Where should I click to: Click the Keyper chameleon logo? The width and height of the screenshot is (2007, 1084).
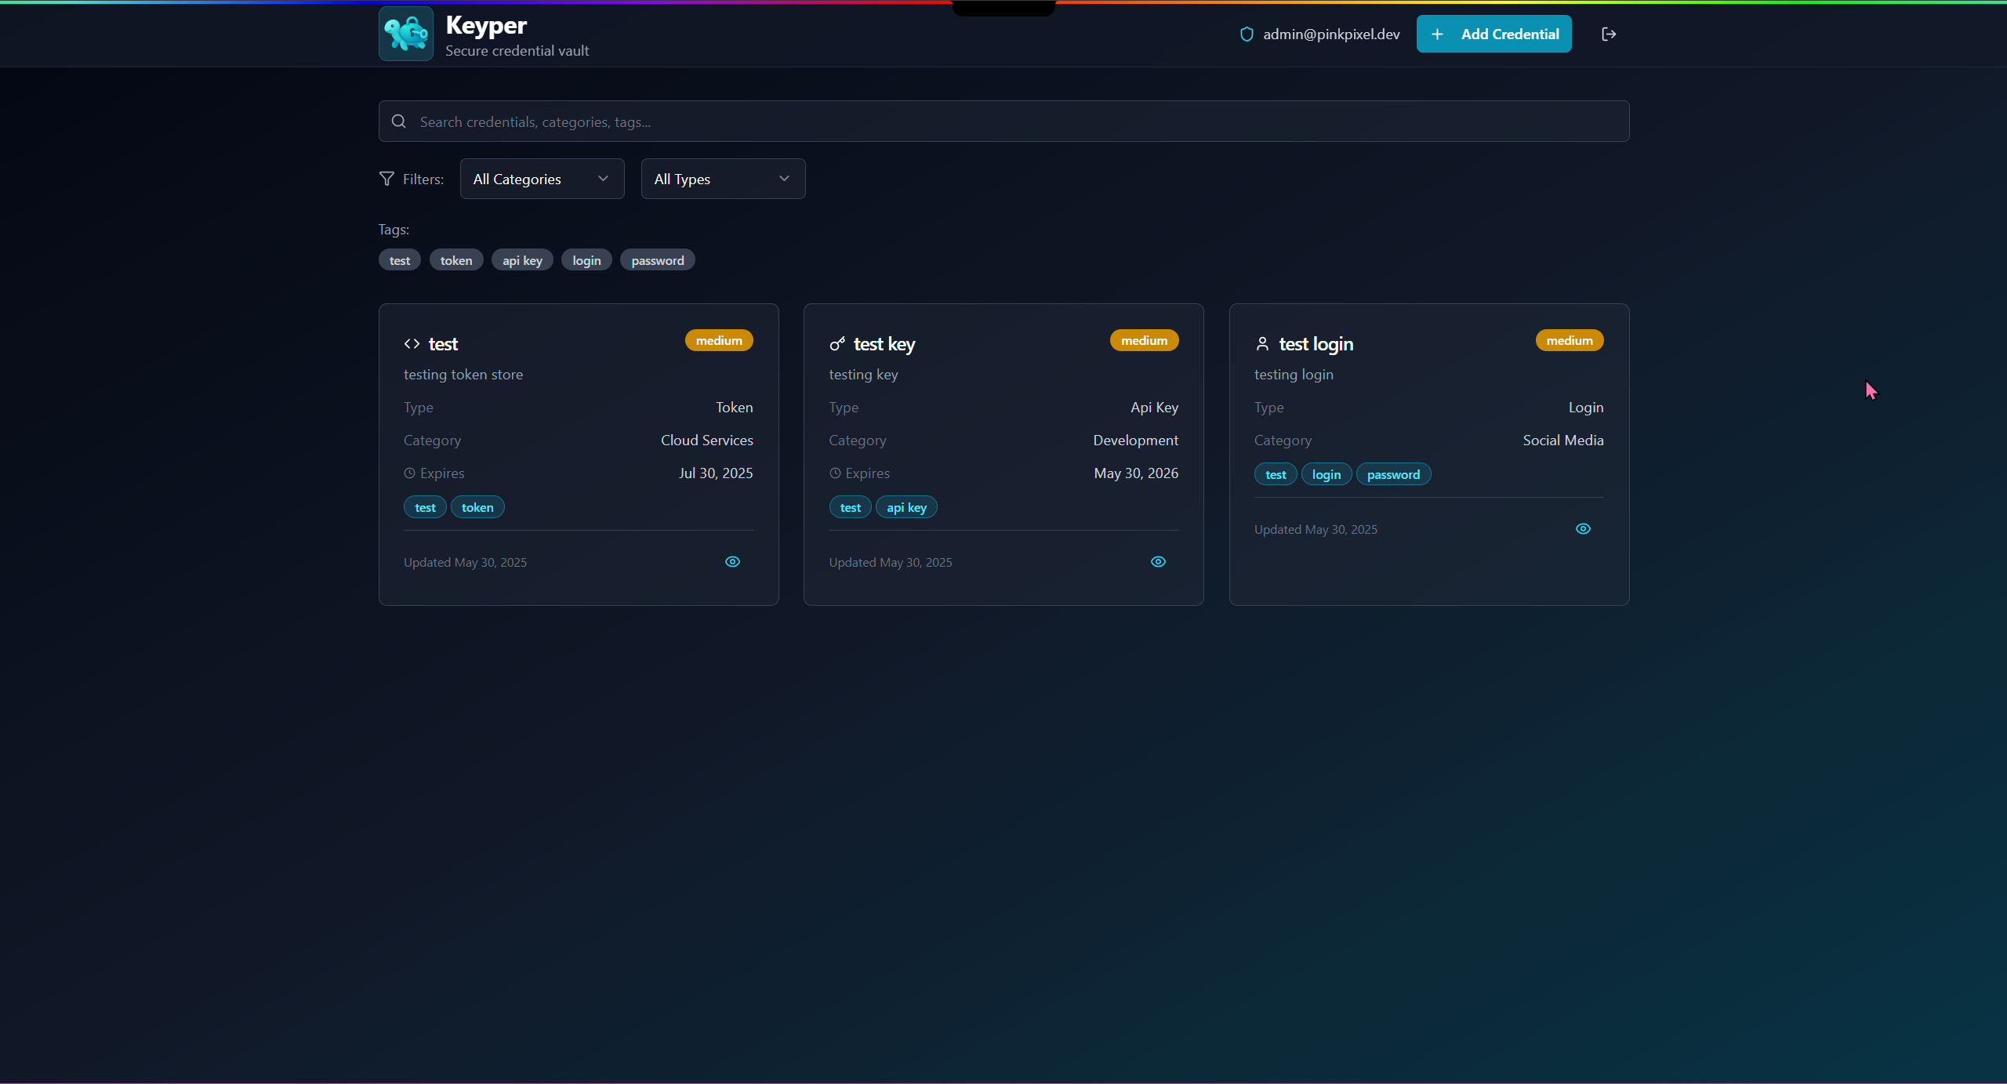(x=405, y=34)
